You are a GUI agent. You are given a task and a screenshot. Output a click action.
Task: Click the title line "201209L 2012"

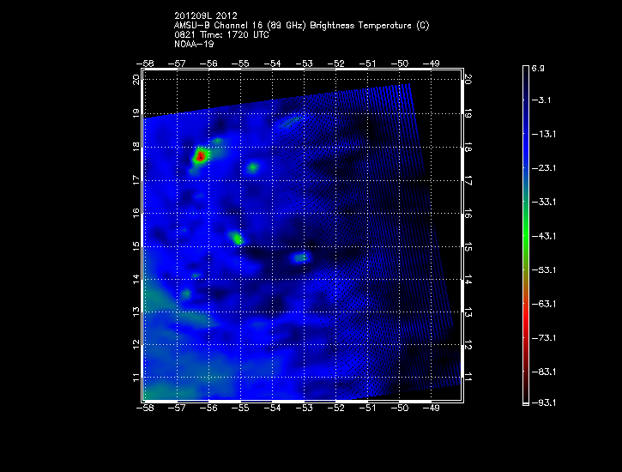click(206, 15)
